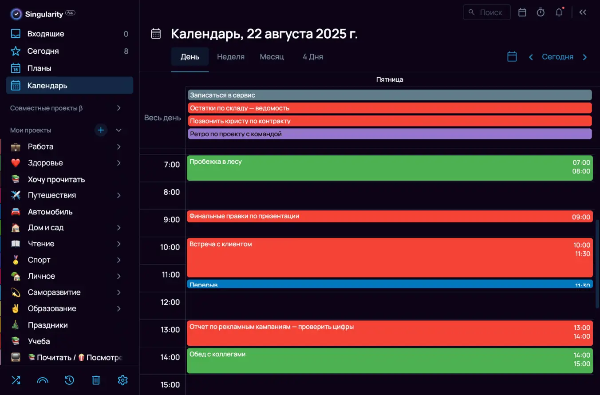Collapse the Мои проекты list via chevron

[x=118, y=130]
